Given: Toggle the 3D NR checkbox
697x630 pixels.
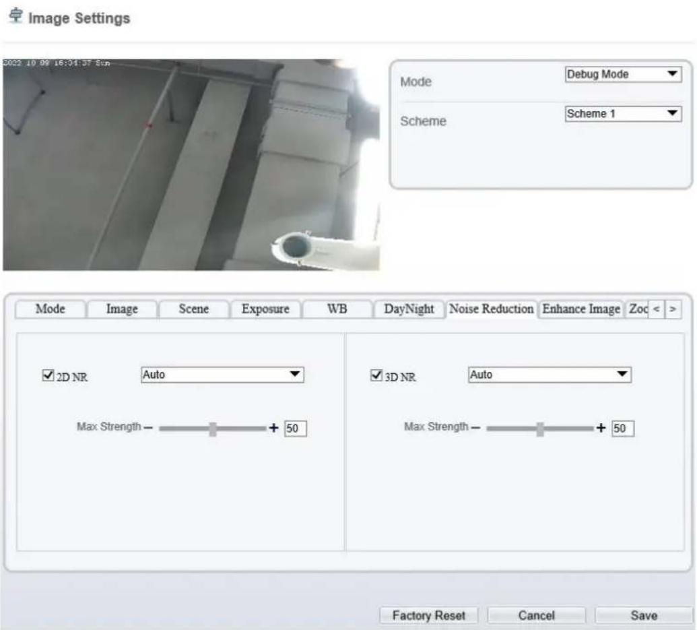Looking at the screenshot, I should tap(376, 375).
